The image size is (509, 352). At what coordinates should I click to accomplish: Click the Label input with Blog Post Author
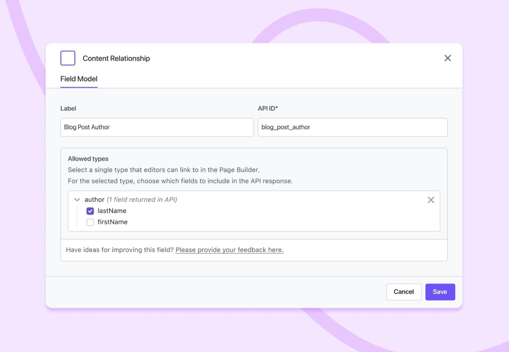(157, 127)
